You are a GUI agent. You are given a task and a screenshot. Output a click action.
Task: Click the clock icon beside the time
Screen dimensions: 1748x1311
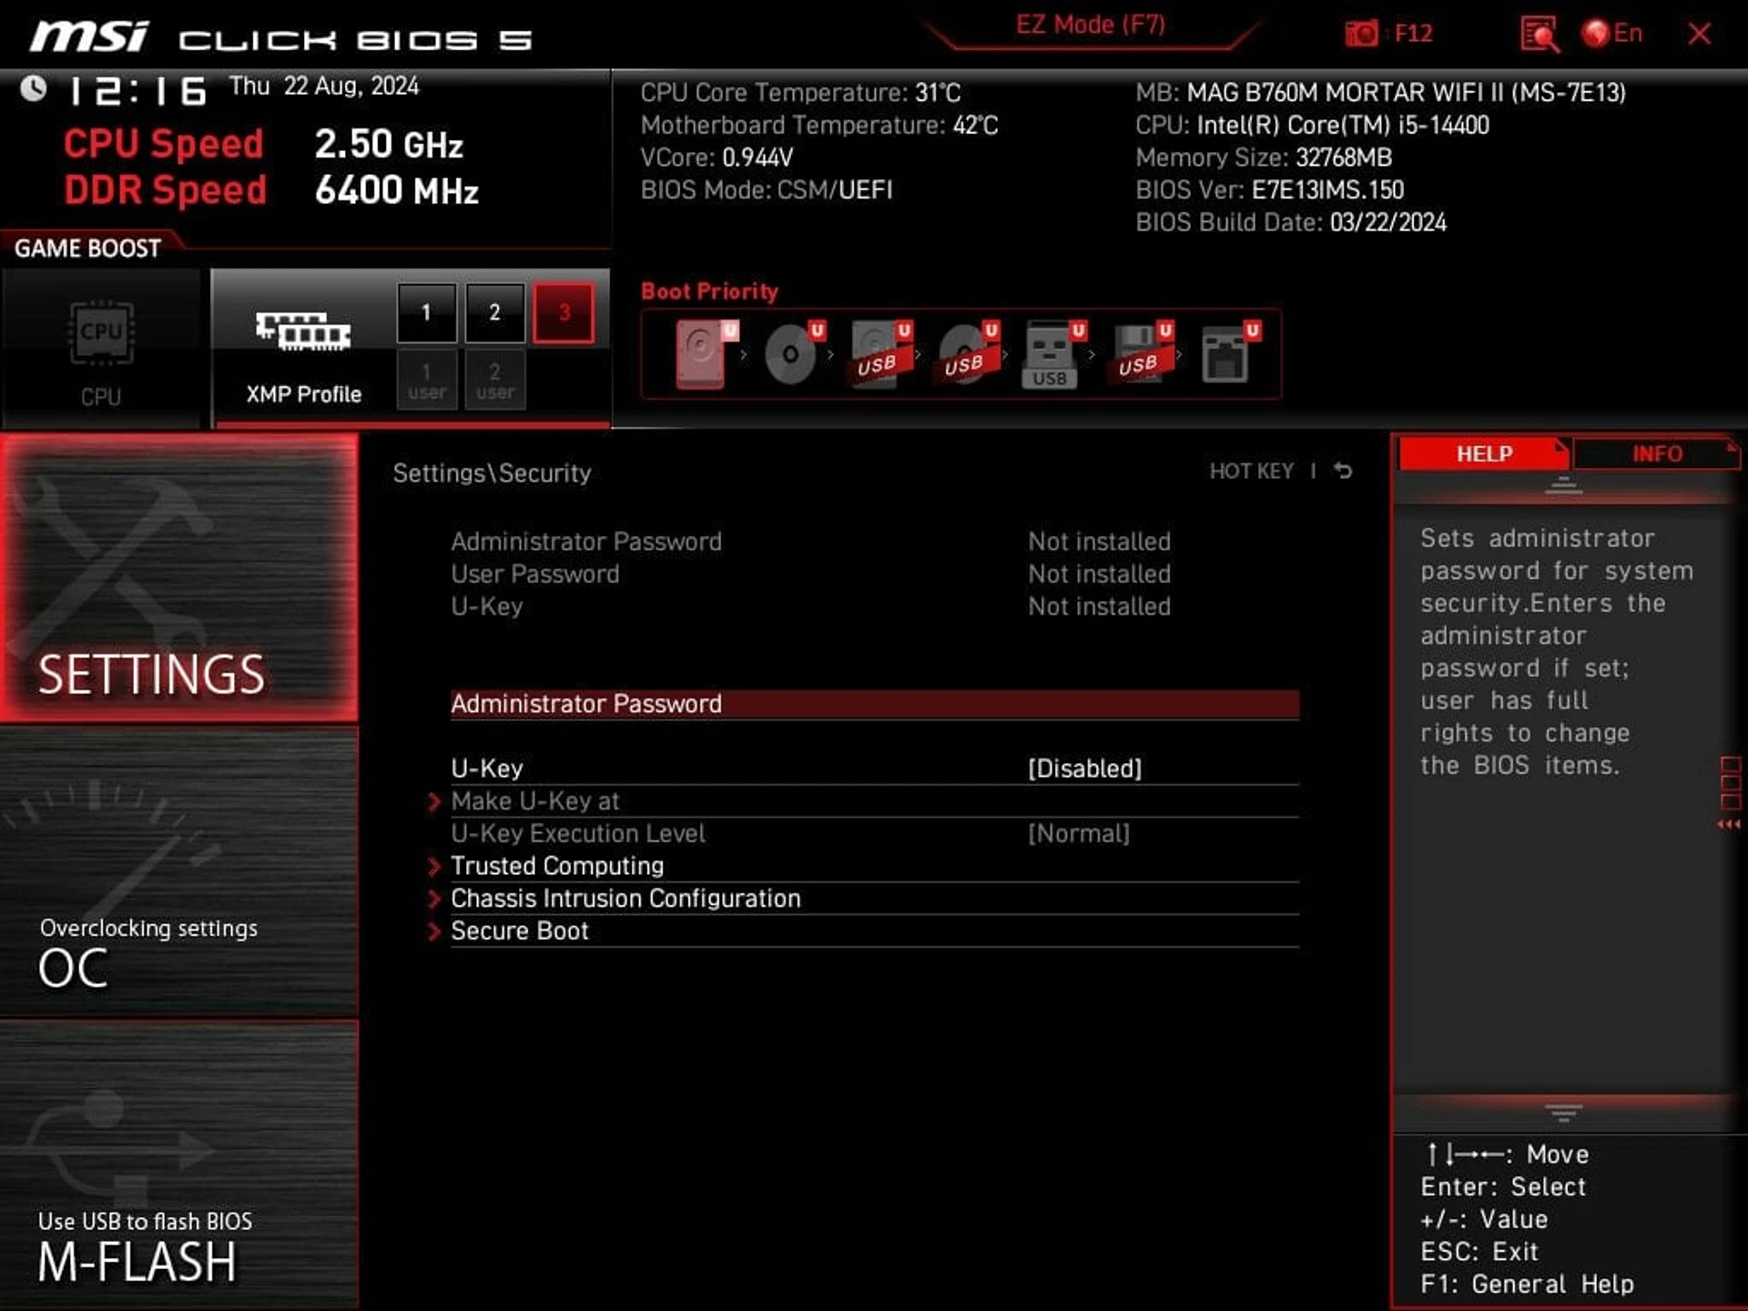[x=34, y=88]
